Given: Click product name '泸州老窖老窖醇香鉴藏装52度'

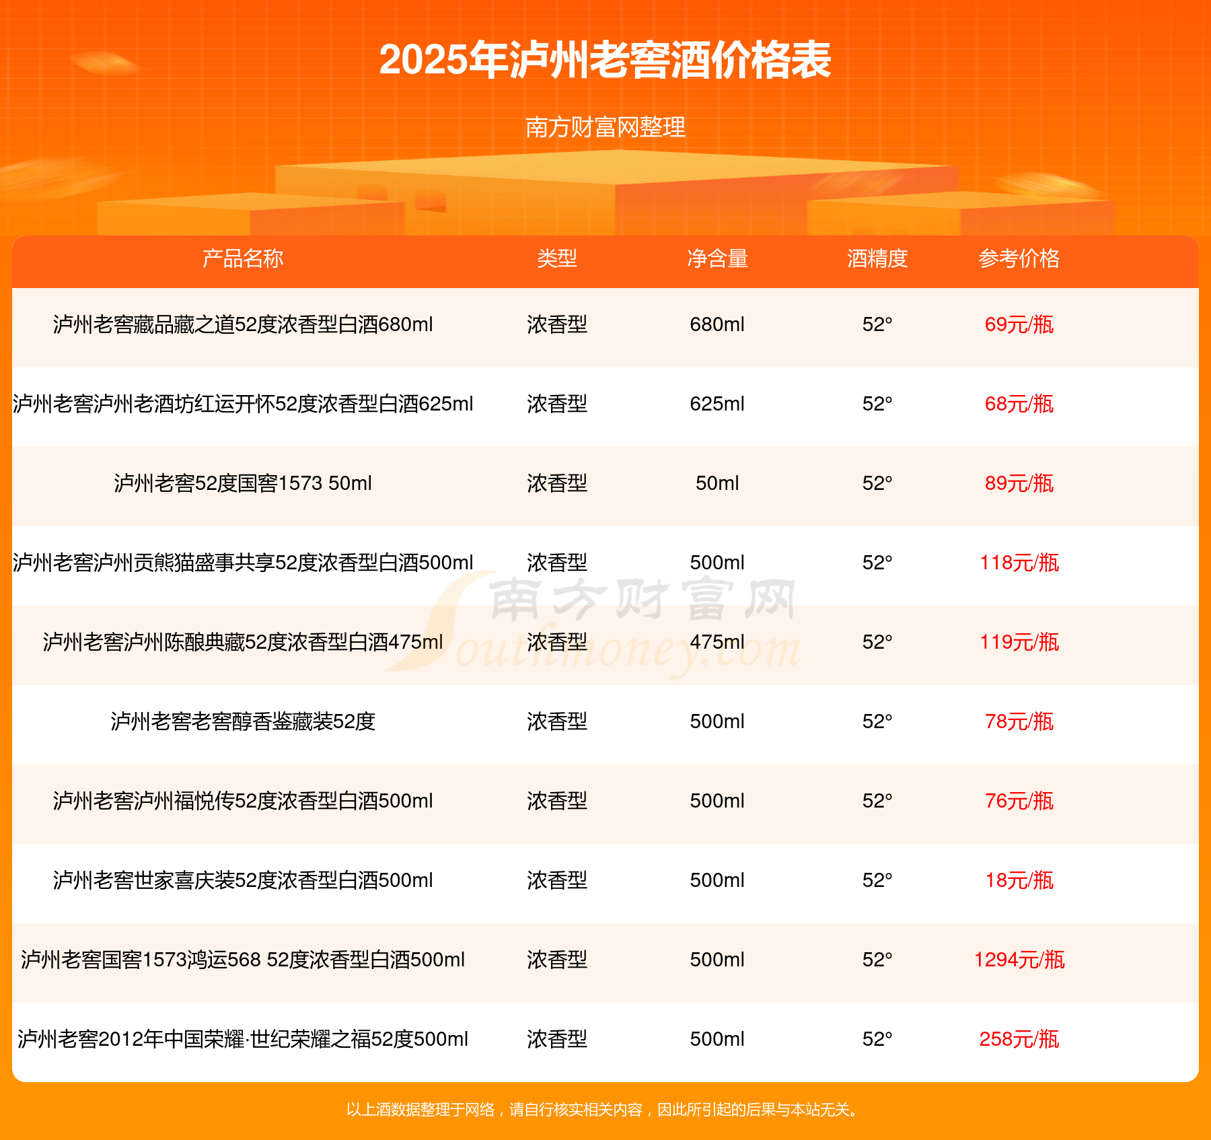Looking at the screenshot, I should pyautogui.click(x=243, y=721).
